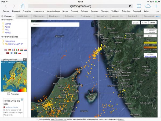Tap the Safari share icon

pyautogui.click(x=23, y=6)
